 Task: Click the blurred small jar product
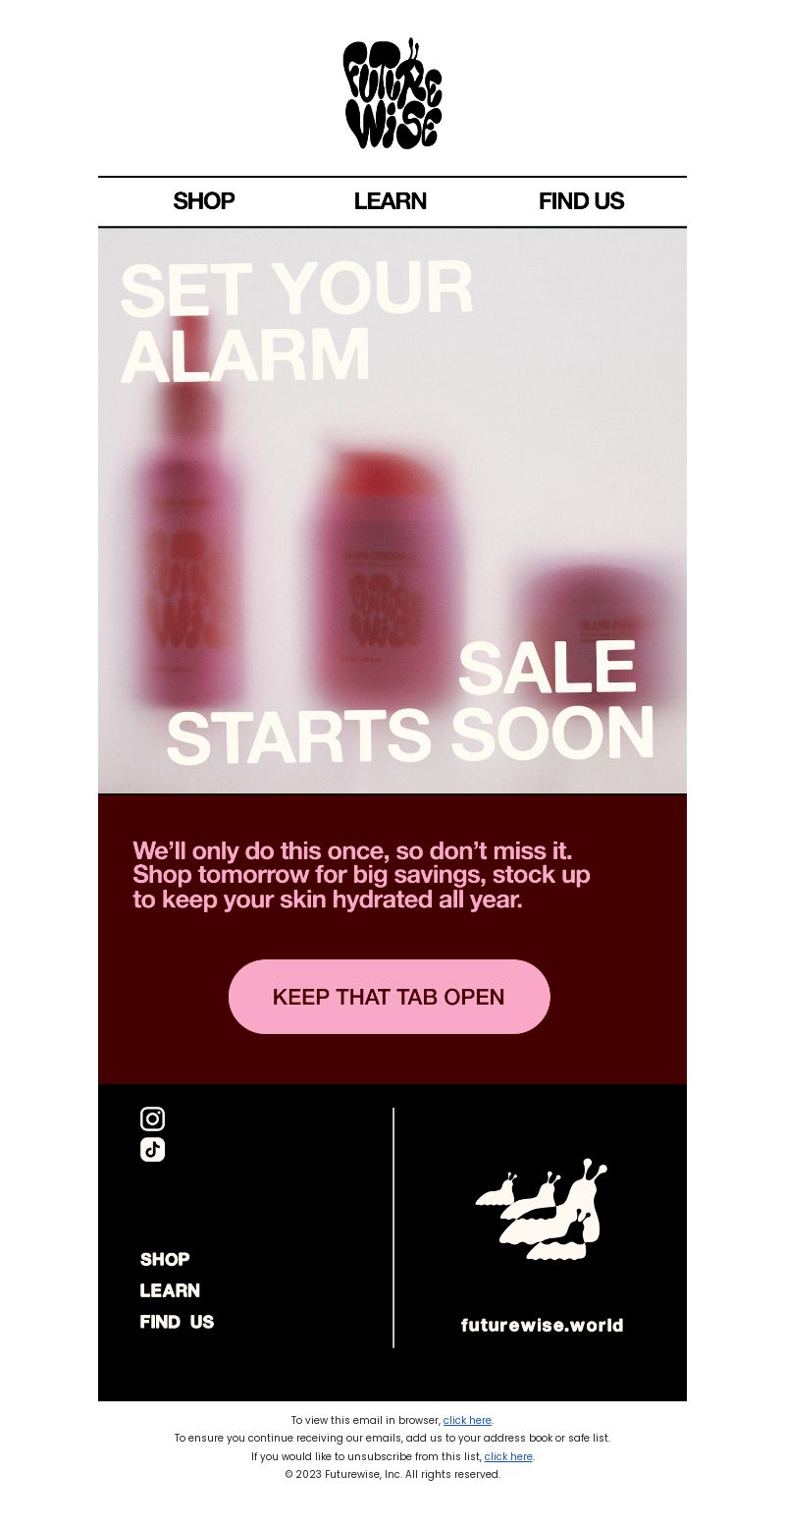click(597, 633)
